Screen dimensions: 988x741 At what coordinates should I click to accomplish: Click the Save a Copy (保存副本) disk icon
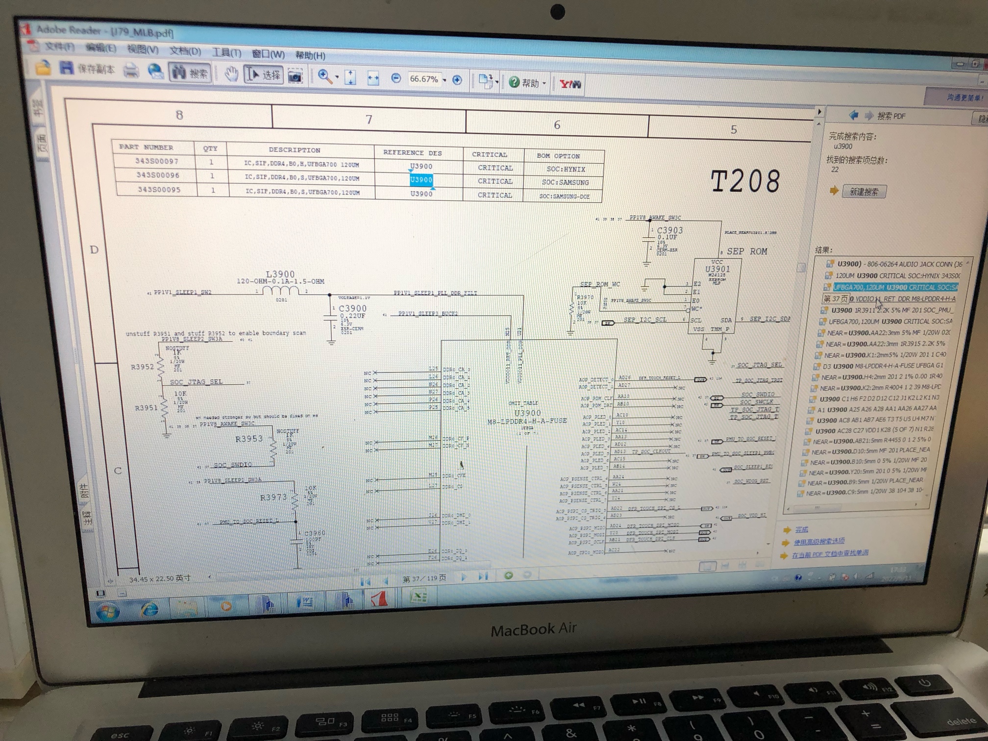(66, 68)
